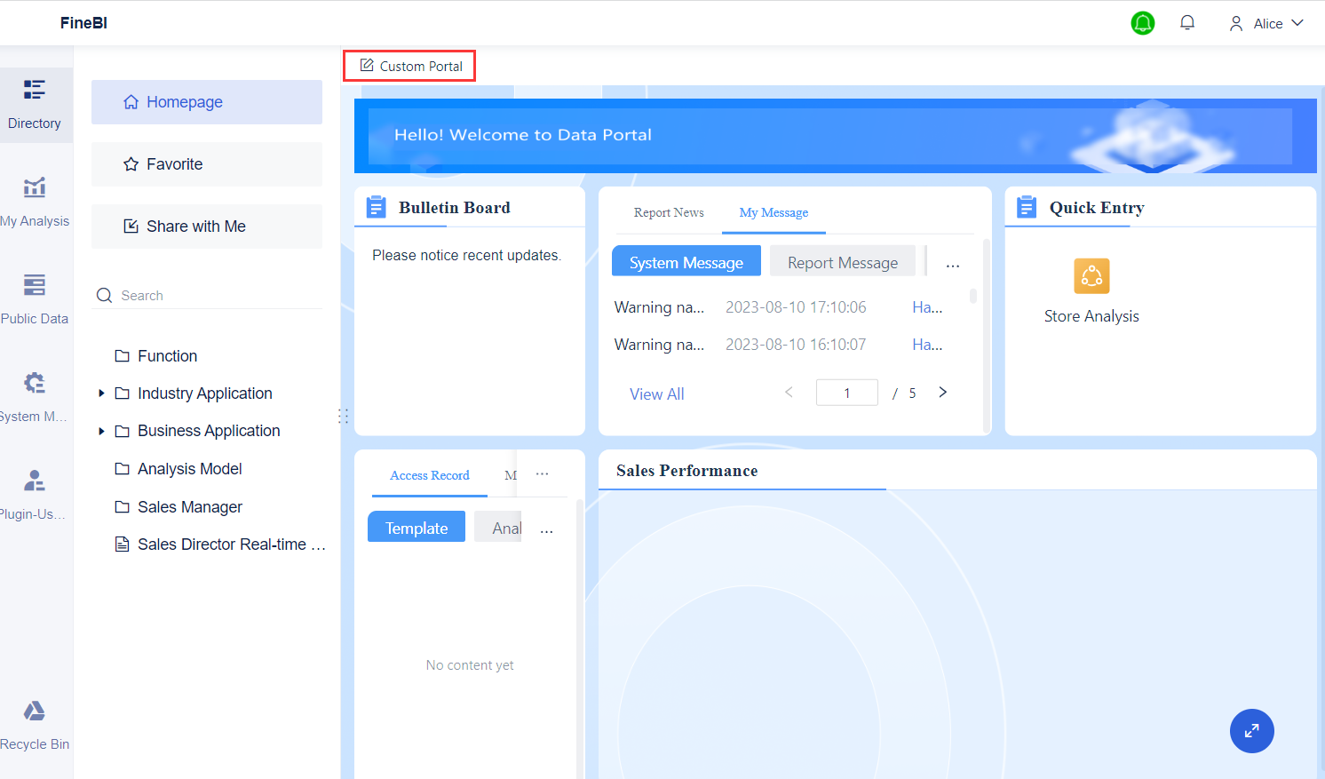The width and height of the screenshot is (1325, 779).
Task: Select the Access Record tab
Action: pos(430,475)
